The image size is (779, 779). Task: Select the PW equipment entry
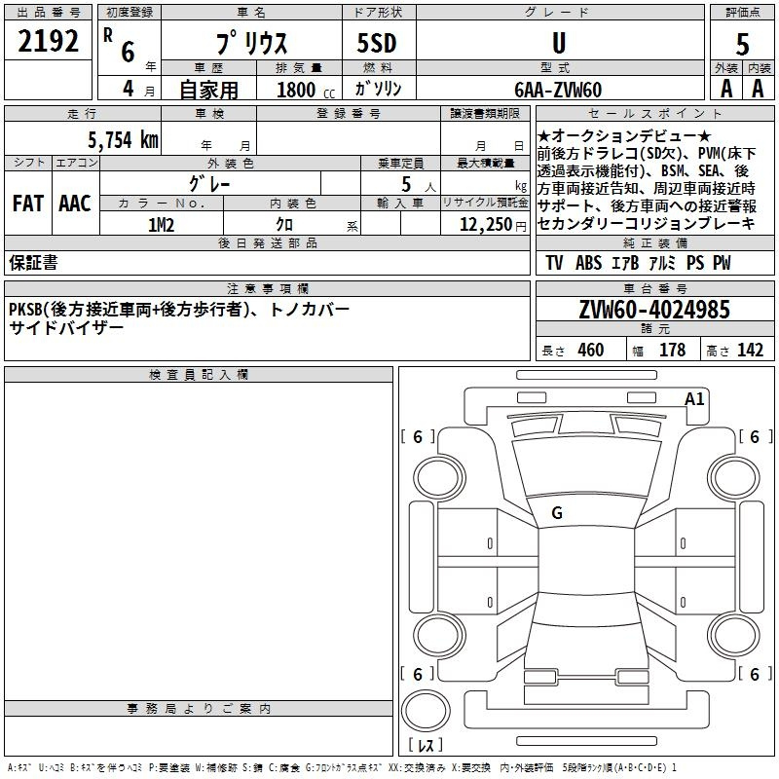[722, 263]
